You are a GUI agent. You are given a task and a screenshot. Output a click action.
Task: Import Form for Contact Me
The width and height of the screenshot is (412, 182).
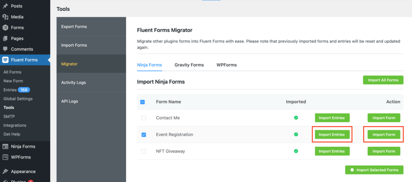(384, 118)
